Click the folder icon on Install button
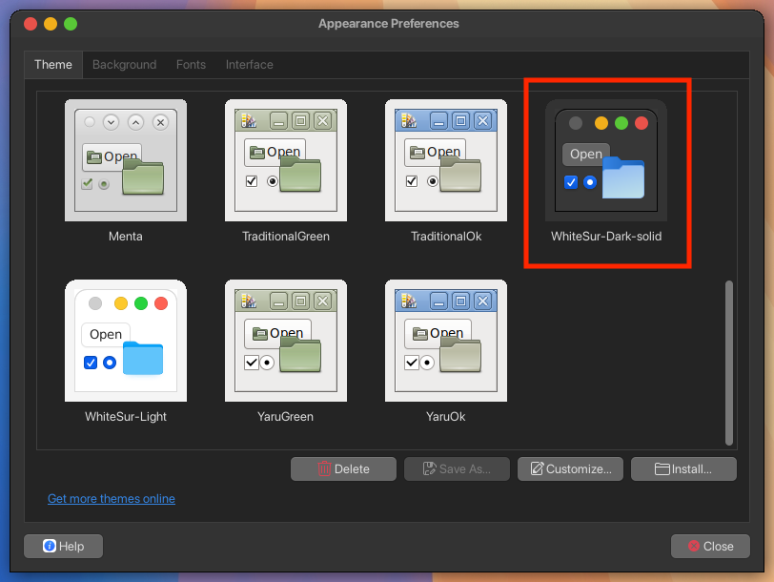The height and width of the screenshot is (582, 774). [x=663, y=469]
